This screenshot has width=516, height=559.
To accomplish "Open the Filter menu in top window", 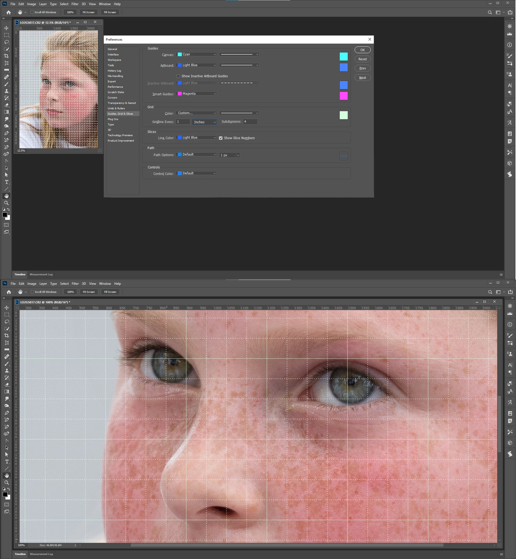I will pos(75,4).
